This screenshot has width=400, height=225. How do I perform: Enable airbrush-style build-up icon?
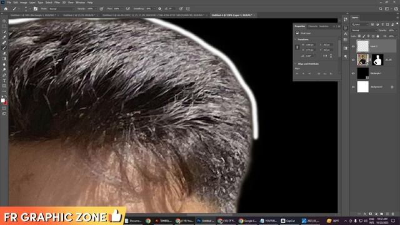coord(127,9)
